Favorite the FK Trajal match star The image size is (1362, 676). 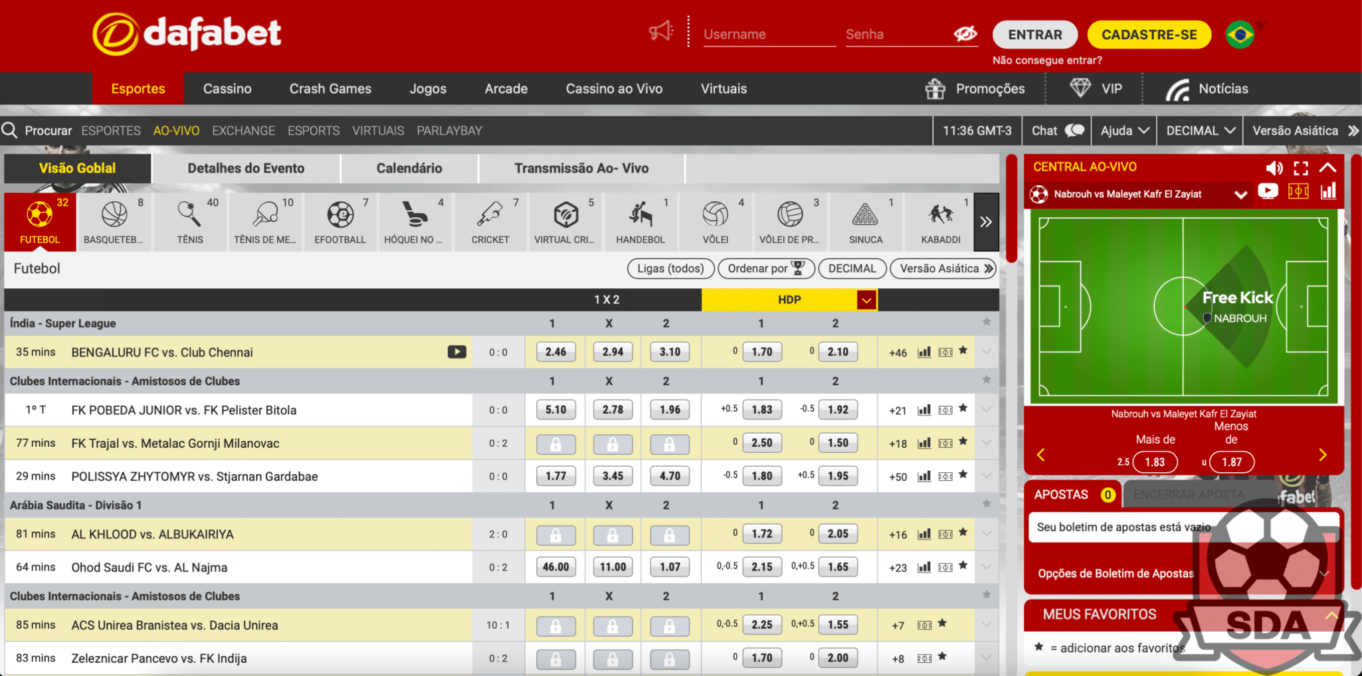click(963, 442)
